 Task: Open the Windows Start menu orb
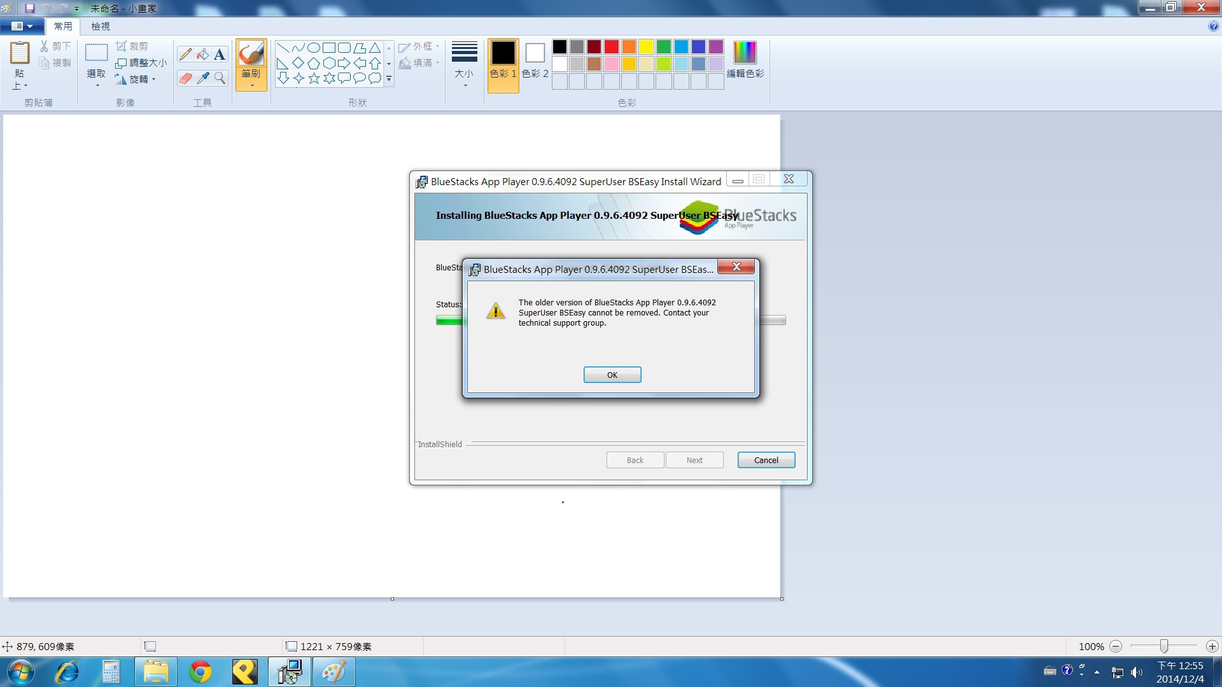tap(20, 672)
